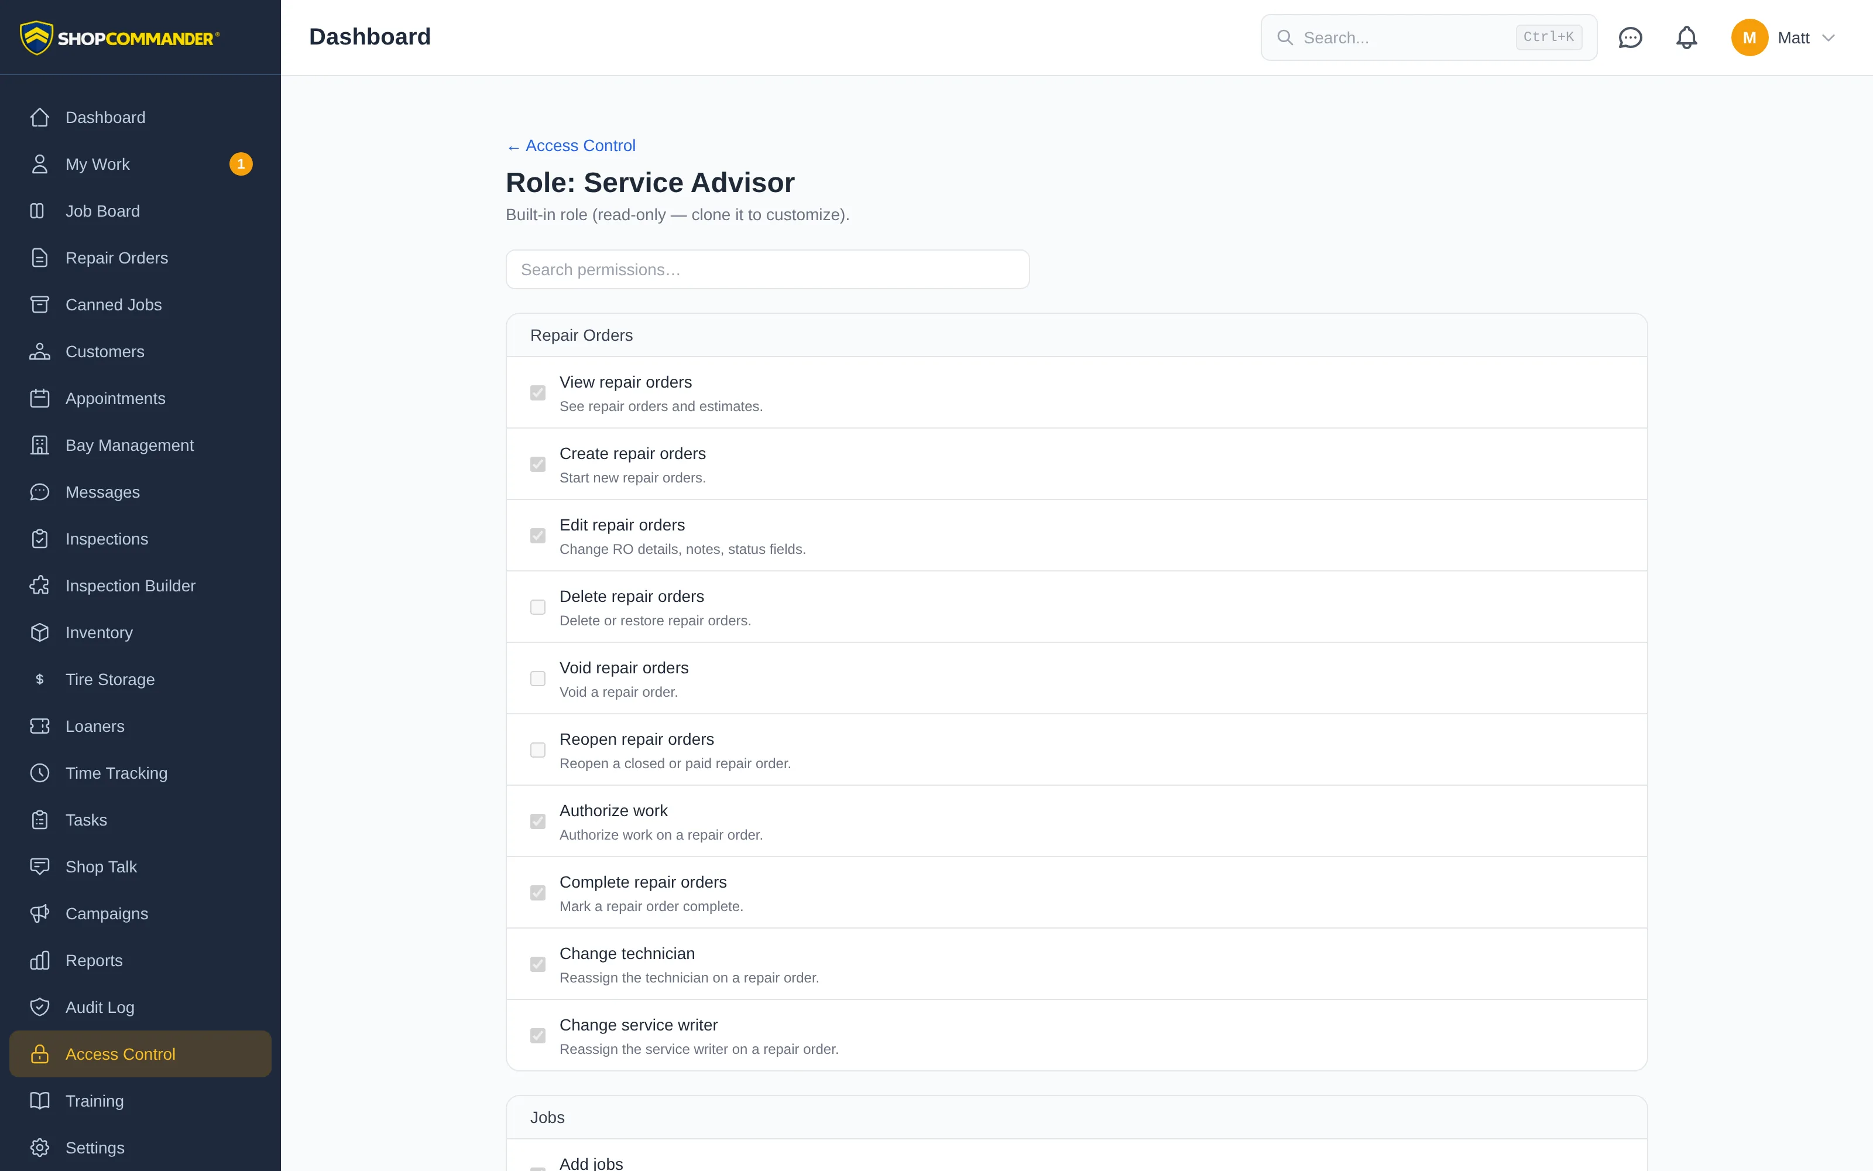Click 'Change RO details, notes, status fields.'
Image resolution: width=1873 pixels, height=1171 pixels.
[x=682, y=549]
